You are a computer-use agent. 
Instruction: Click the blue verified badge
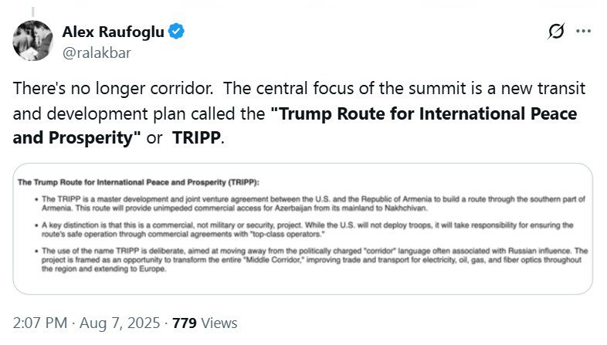(176, 32)
